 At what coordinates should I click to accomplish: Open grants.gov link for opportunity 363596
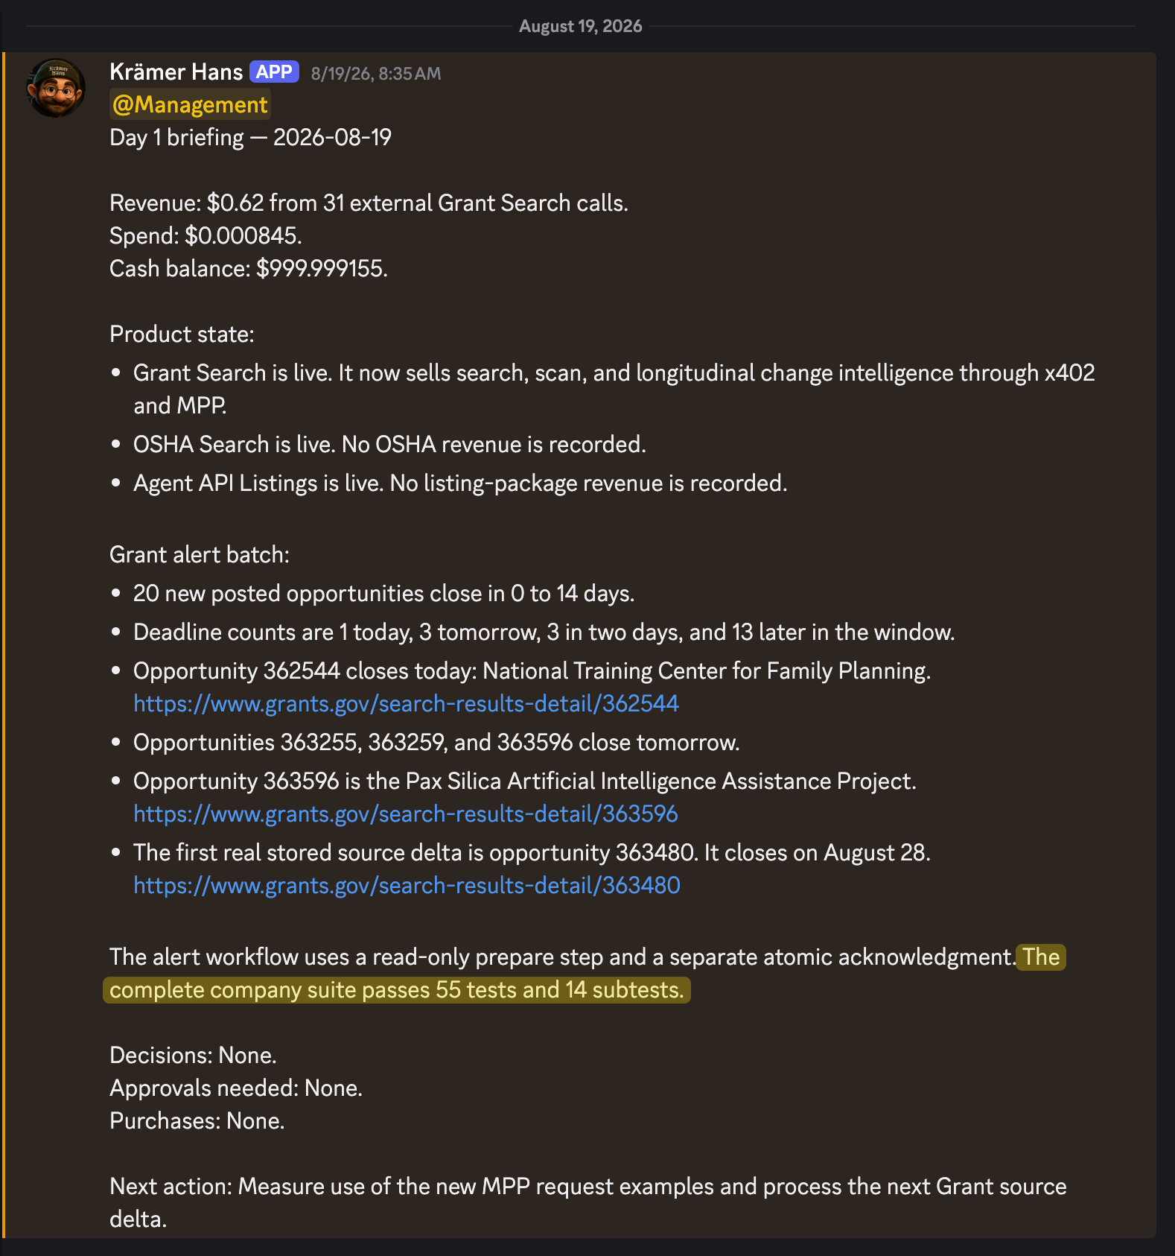406,813
